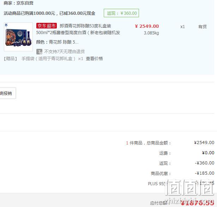Click the 7-day no-return icon
217x207 pixels.
tap(39, 52)
